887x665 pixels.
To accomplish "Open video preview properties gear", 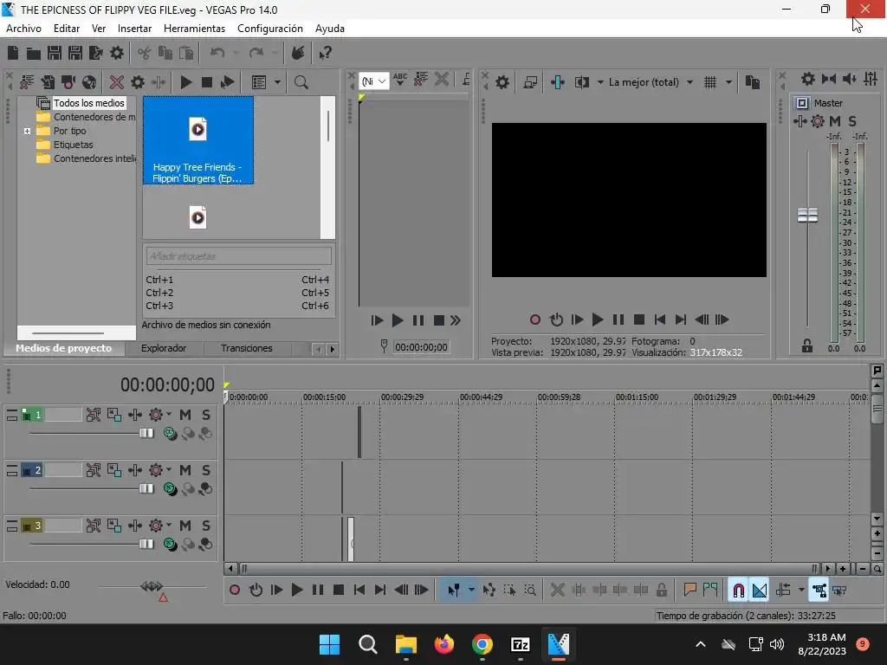I will (x=502, y=82).
